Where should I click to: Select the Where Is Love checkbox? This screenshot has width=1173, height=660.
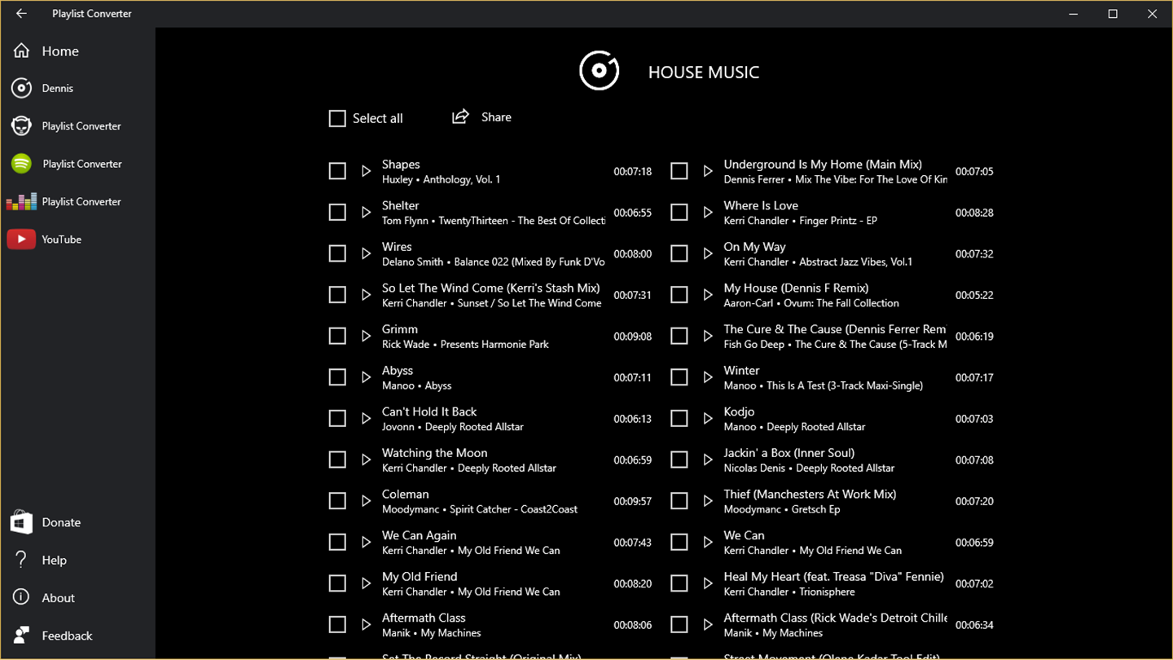[x=679, y=213]
